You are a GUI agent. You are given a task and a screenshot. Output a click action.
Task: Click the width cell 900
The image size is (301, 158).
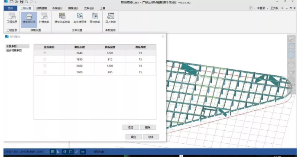[x=110, y=72]
